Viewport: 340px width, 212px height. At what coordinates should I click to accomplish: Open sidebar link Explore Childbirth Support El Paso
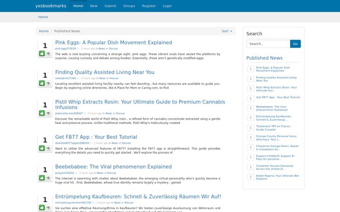click(275, 157)
